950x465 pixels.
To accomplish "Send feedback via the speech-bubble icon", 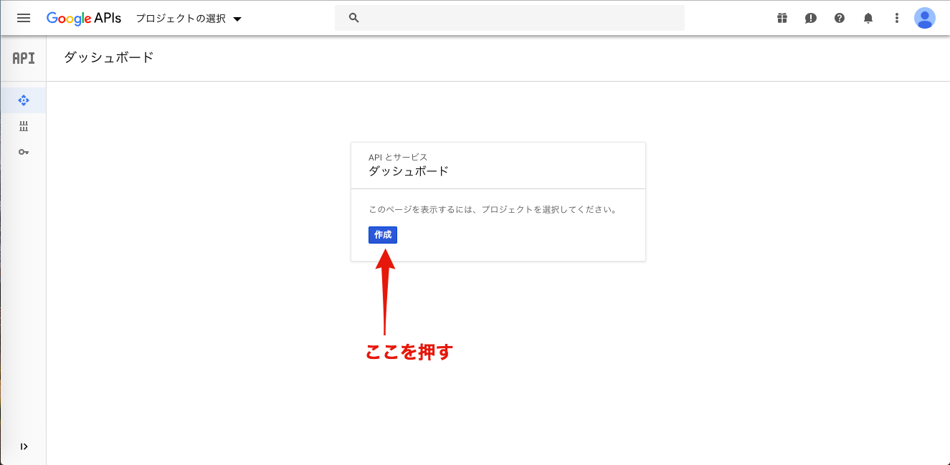I will click(810, 18).
